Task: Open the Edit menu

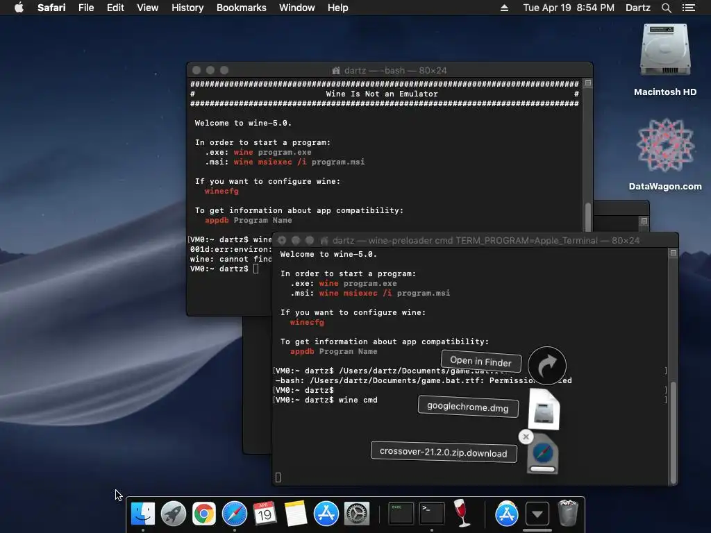Action: click(x=115, y=8)
